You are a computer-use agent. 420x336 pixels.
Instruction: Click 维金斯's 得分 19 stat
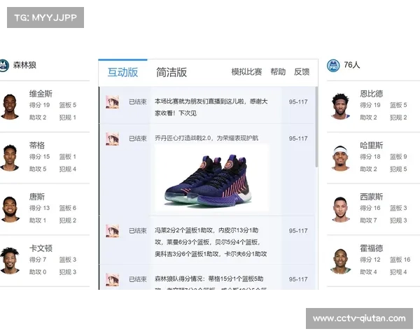pyautogui.click(x=40, y=105)
